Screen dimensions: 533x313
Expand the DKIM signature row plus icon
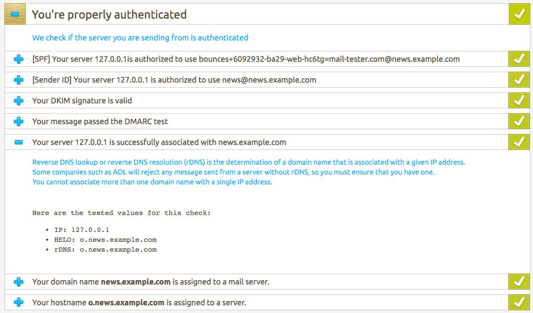(19, 101)
